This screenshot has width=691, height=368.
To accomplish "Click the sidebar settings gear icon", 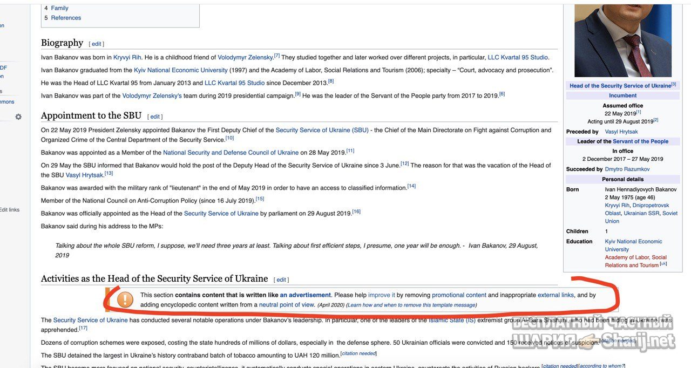I will [18, 117].
